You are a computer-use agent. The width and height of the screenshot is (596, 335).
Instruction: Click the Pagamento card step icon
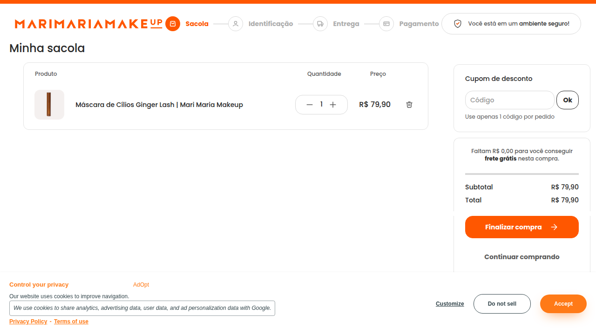(x=386, y=24)
